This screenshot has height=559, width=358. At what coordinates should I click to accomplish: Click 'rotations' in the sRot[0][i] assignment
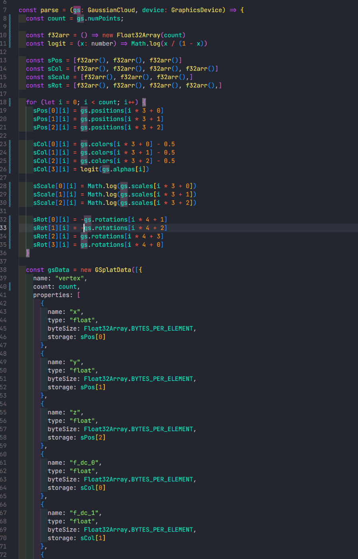click(111, 220)
